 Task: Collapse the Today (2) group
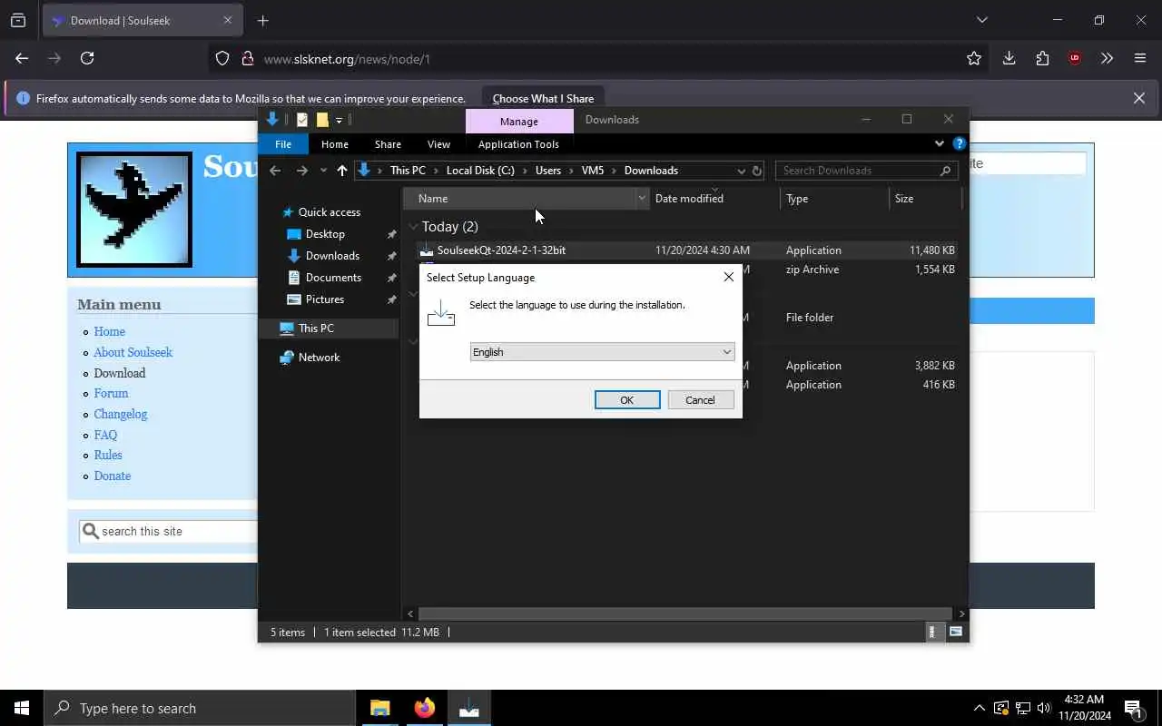pos(413,227)
